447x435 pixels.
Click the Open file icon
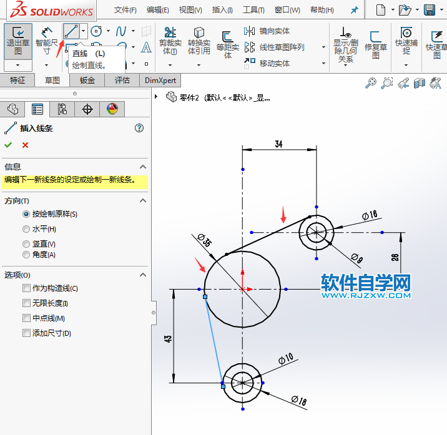point(405,10)
